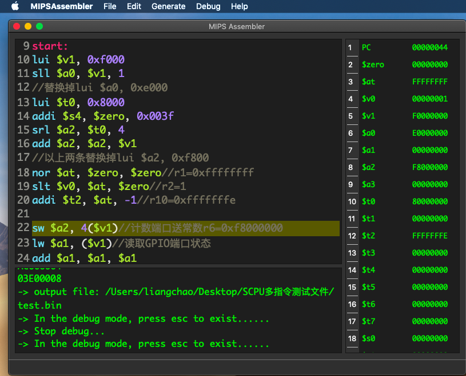The image size is (466, 376).
Task: Click comment line 17 about lui $a2
Action: (x=121, y=157)
